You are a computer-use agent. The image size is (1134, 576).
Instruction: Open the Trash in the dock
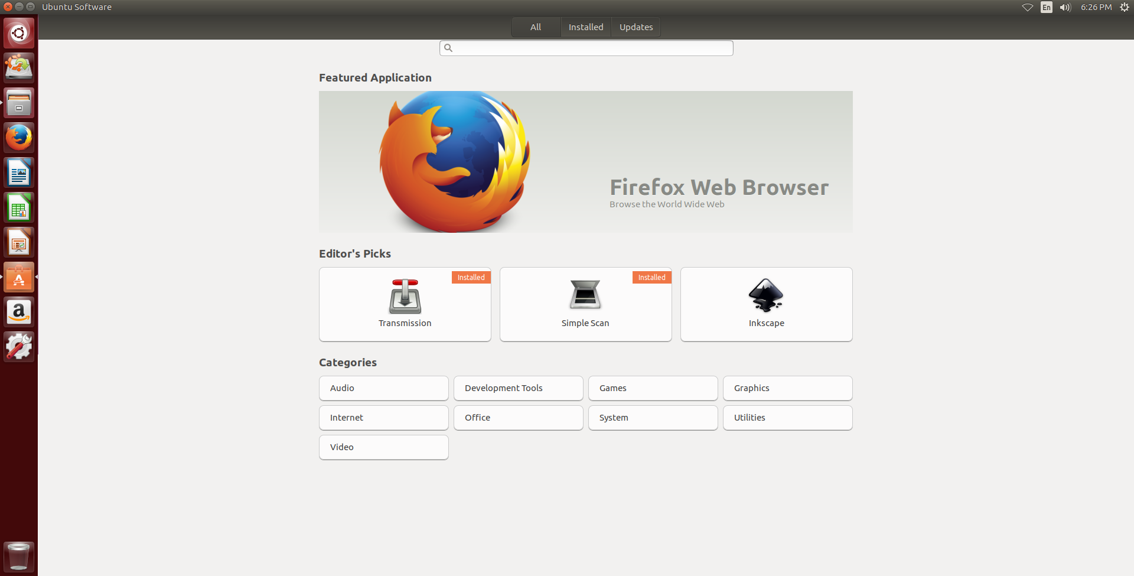(x=19, y=557)
